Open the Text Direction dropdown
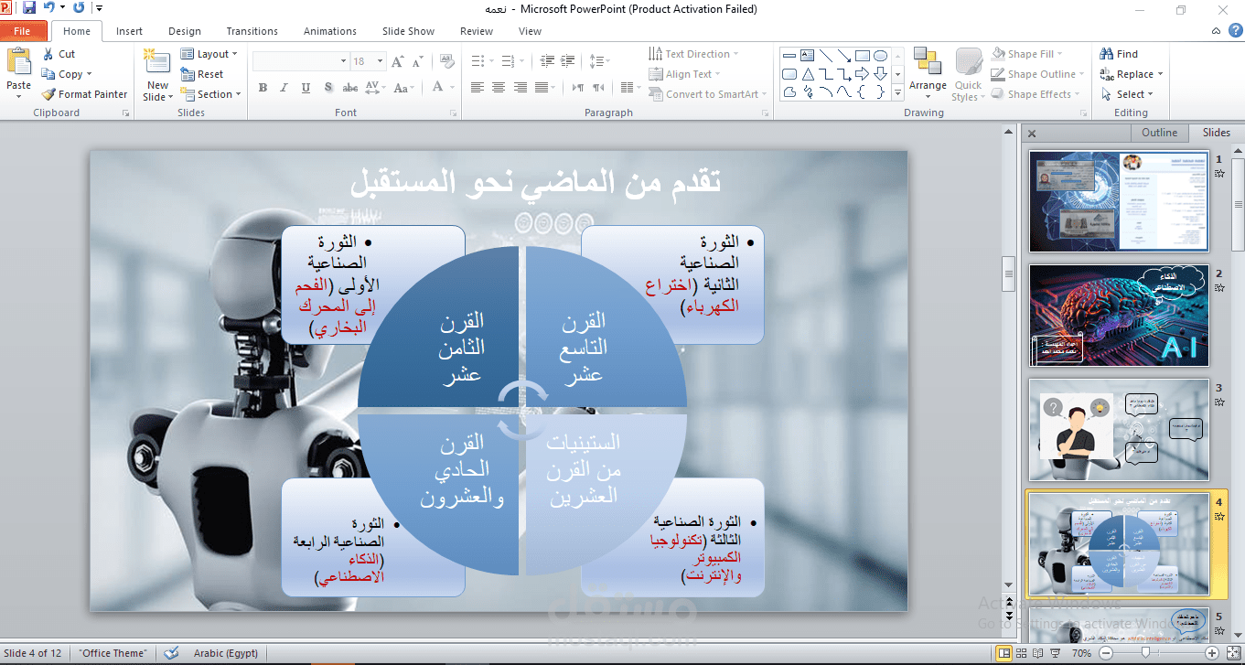 pyautogui.click(x=693, y=54)
